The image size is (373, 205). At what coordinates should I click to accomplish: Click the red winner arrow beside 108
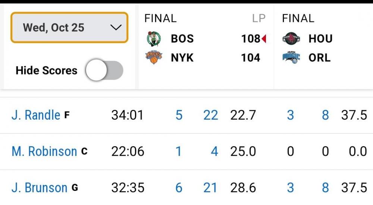coord(264,39)
